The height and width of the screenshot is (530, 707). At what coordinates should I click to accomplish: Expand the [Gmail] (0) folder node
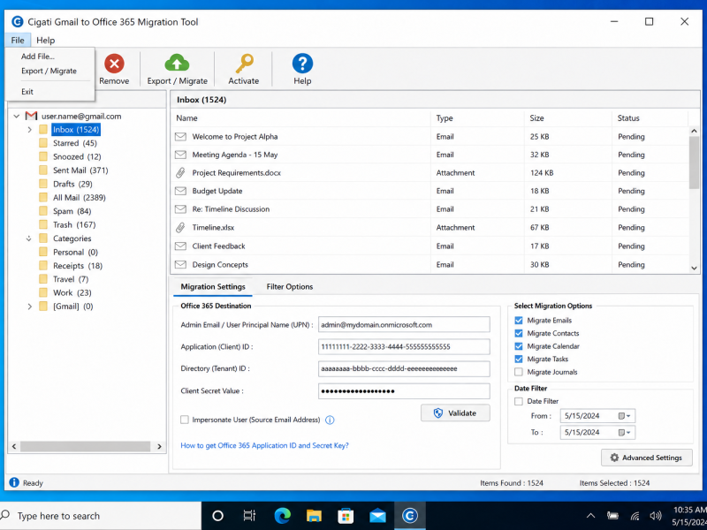pyautogui.click(x=30, y=307)
